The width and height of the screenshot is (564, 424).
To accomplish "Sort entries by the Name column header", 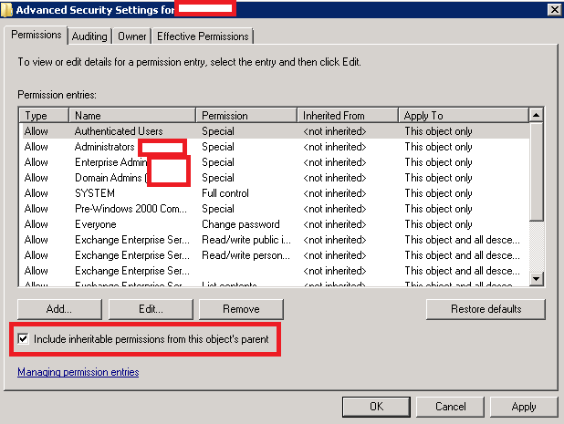I will click(x=133, y=116).
